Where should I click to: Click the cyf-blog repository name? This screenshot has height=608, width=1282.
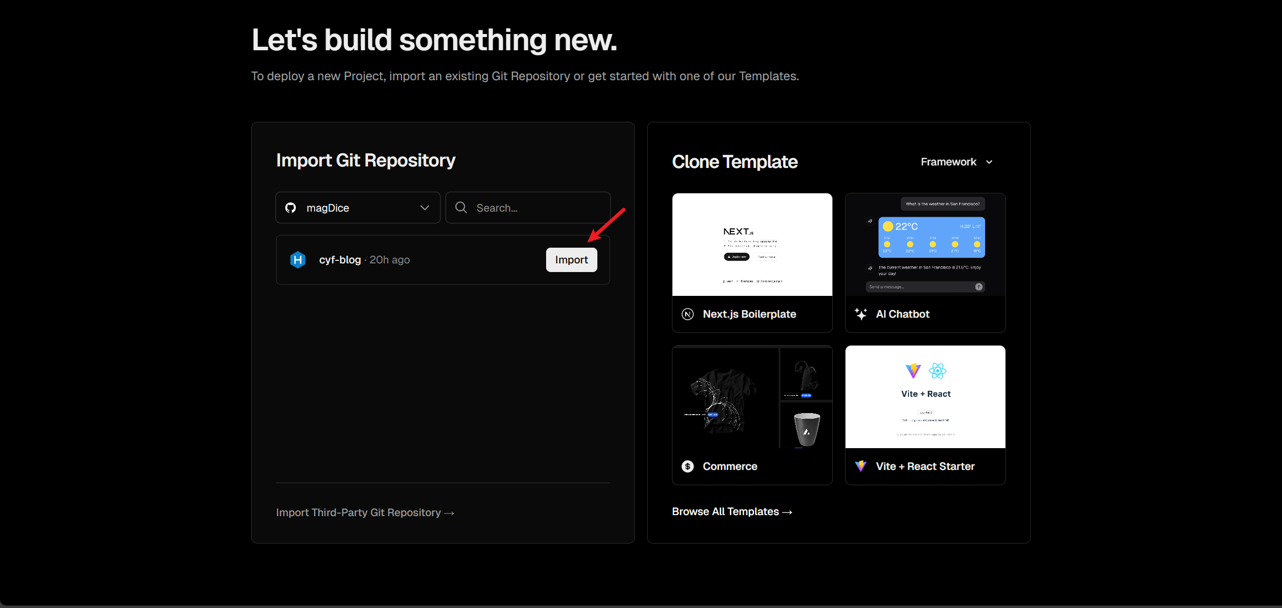[340, 260]
